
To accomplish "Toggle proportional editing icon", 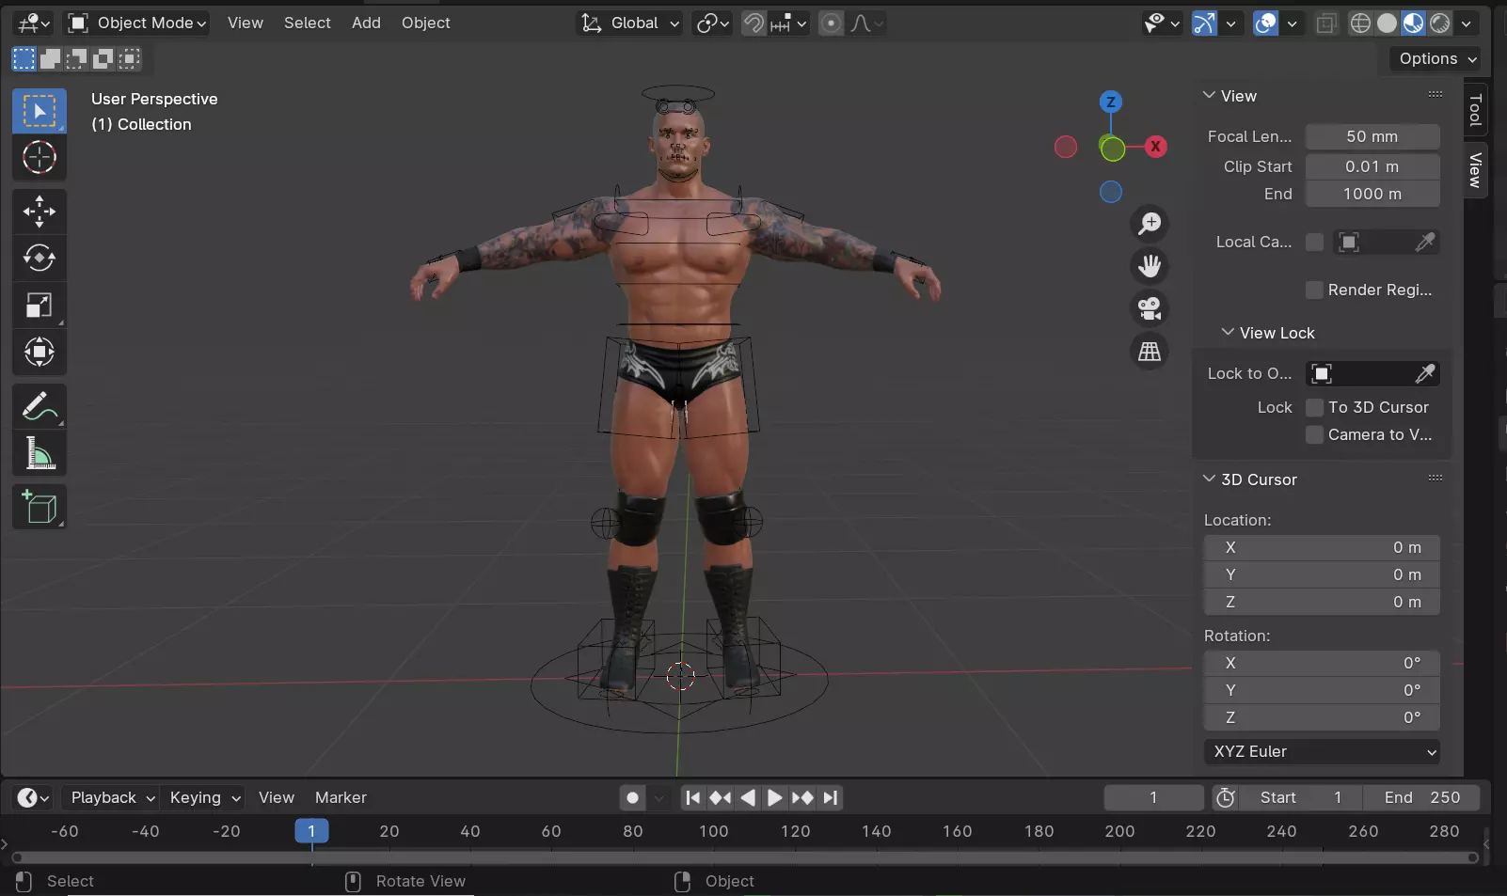I will click(831, 23).
